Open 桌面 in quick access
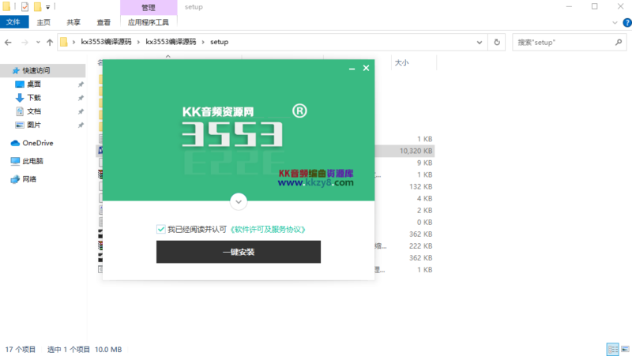This screenshot has width=632, height=356. [x=34, y=84]
